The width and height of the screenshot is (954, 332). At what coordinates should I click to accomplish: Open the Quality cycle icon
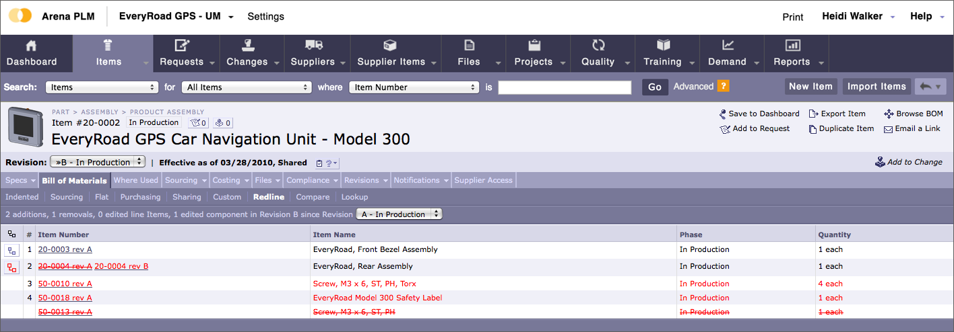pos(598,46)
